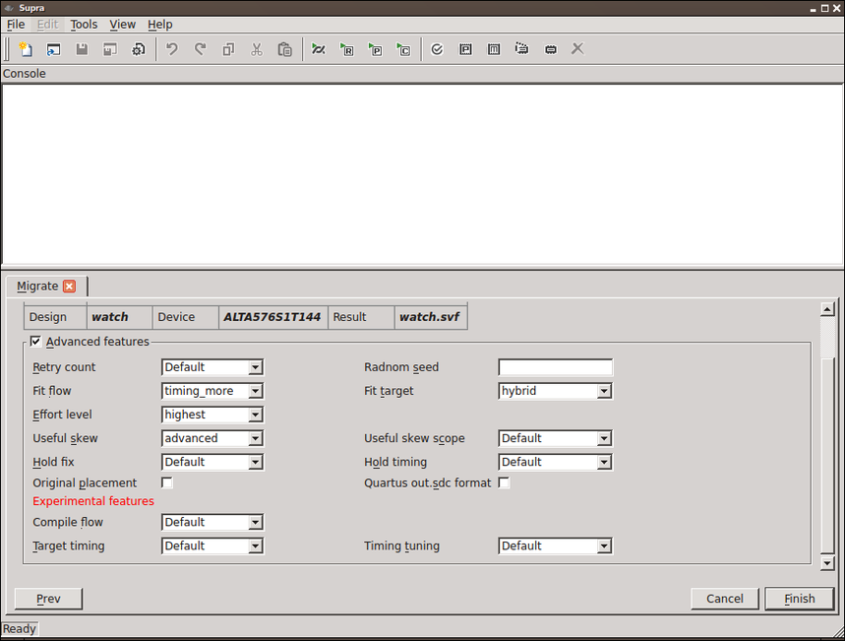Click the flat chip toolbar icon
Image resolution: width=845 pixels, height=641 pixels.
pyautogui.click(x=550, y=49)
